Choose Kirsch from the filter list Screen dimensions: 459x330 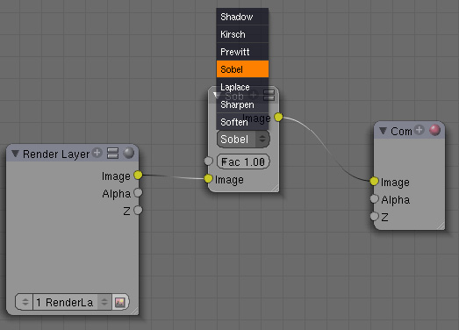(x=242, y=34)
